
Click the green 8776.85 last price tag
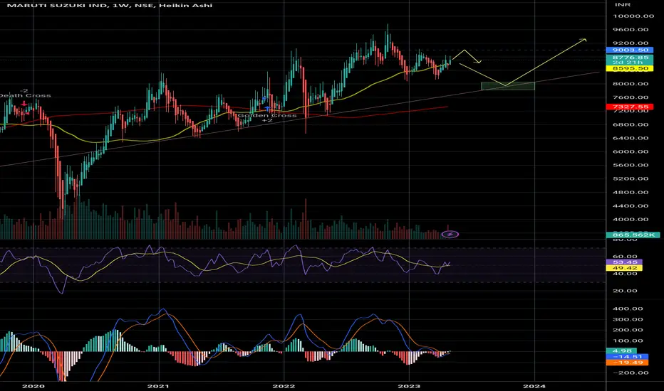click(630, 57)
